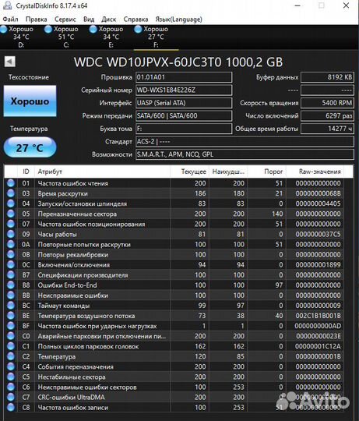Click the power-on count field 6297 раз

click(327, 115)
